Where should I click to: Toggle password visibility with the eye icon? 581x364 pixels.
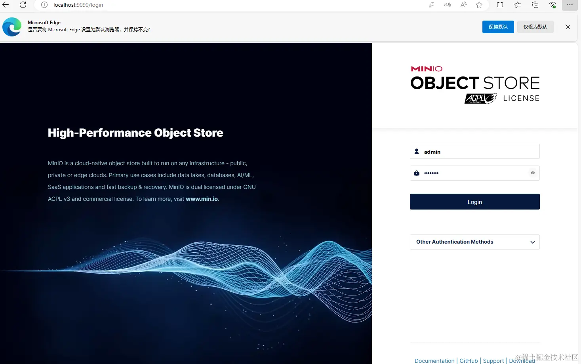(533, 173)
